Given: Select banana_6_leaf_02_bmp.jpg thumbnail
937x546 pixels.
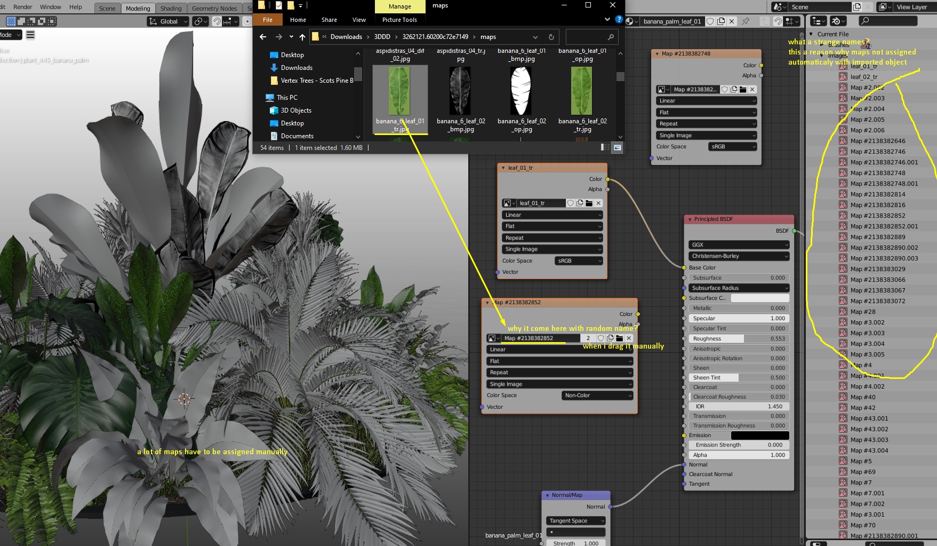Looking at the screenshot, I should pos(460,92).
